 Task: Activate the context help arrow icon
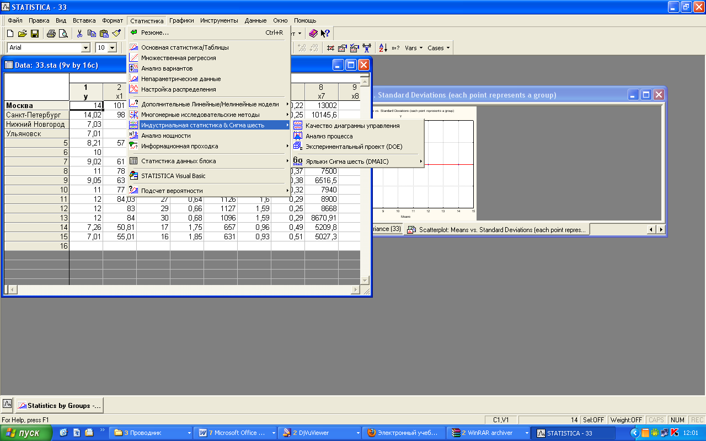click(325, 33)
